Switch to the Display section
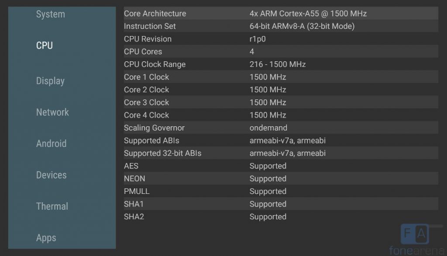Image resolution: width=447 pixels, height=256 pixels. pos(50,81)
